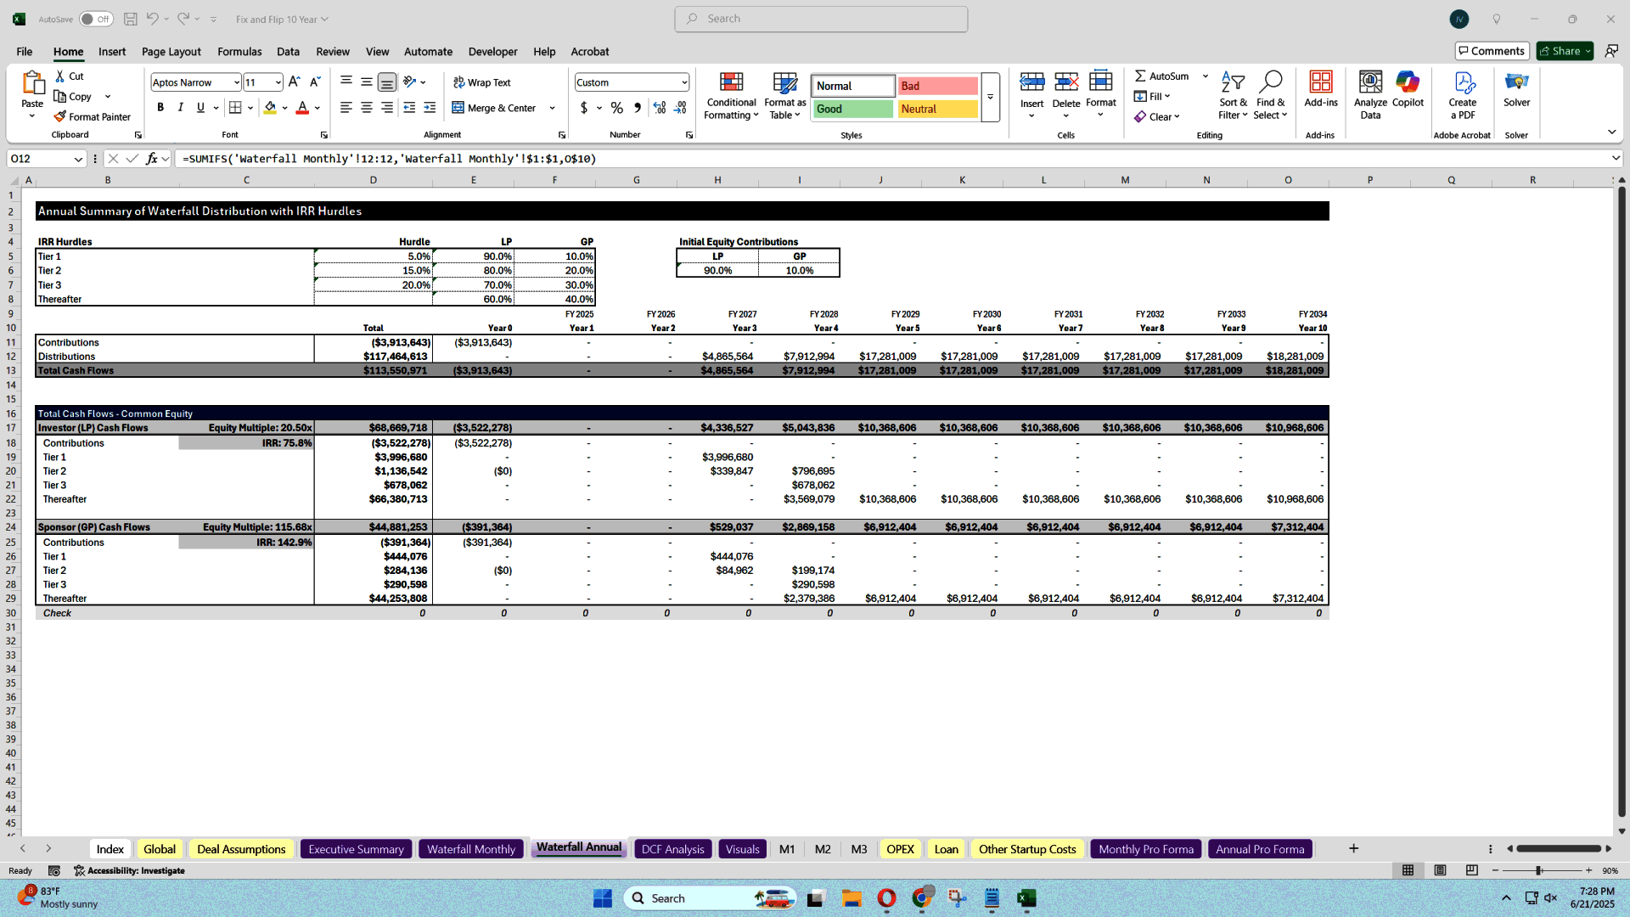Click the zoom slider handle
The width and height of the screenshot is (1630, 917).
pos(1538,870)
